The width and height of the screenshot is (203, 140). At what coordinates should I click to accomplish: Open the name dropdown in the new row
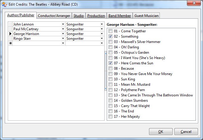coord(63,43)
